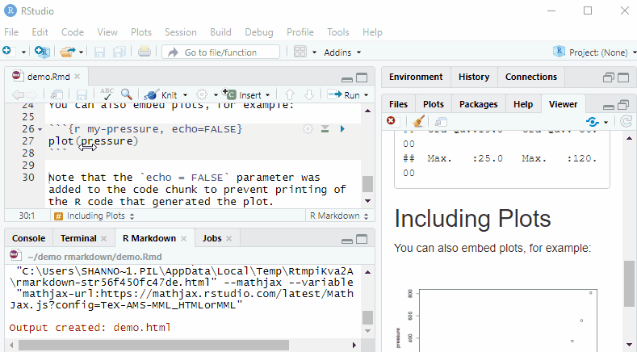The image size is (637, 352).
Task: Click the 'Output created: demo.html' message
Action: coord(90,328)
